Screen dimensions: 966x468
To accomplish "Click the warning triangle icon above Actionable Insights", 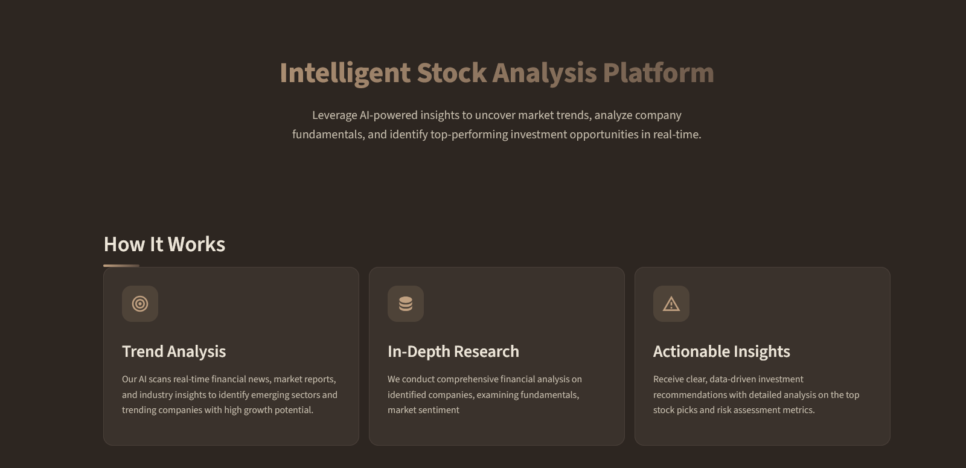I will 671,304.
